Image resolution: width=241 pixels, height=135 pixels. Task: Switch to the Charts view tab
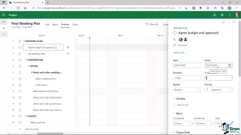tap(75, 24)
